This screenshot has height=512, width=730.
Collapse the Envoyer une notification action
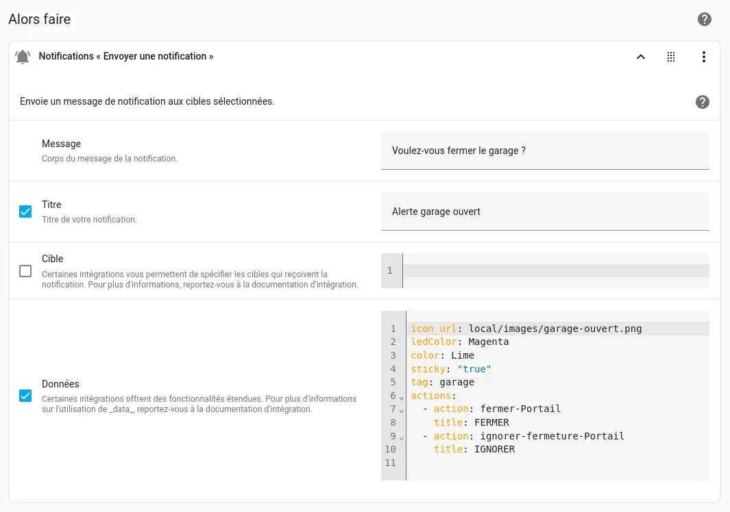coord(641,57)
